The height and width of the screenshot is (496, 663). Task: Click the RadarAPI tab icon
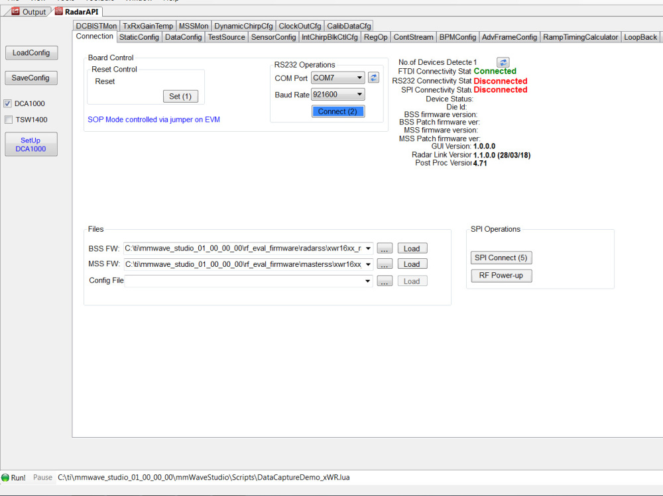coord(59,11)
